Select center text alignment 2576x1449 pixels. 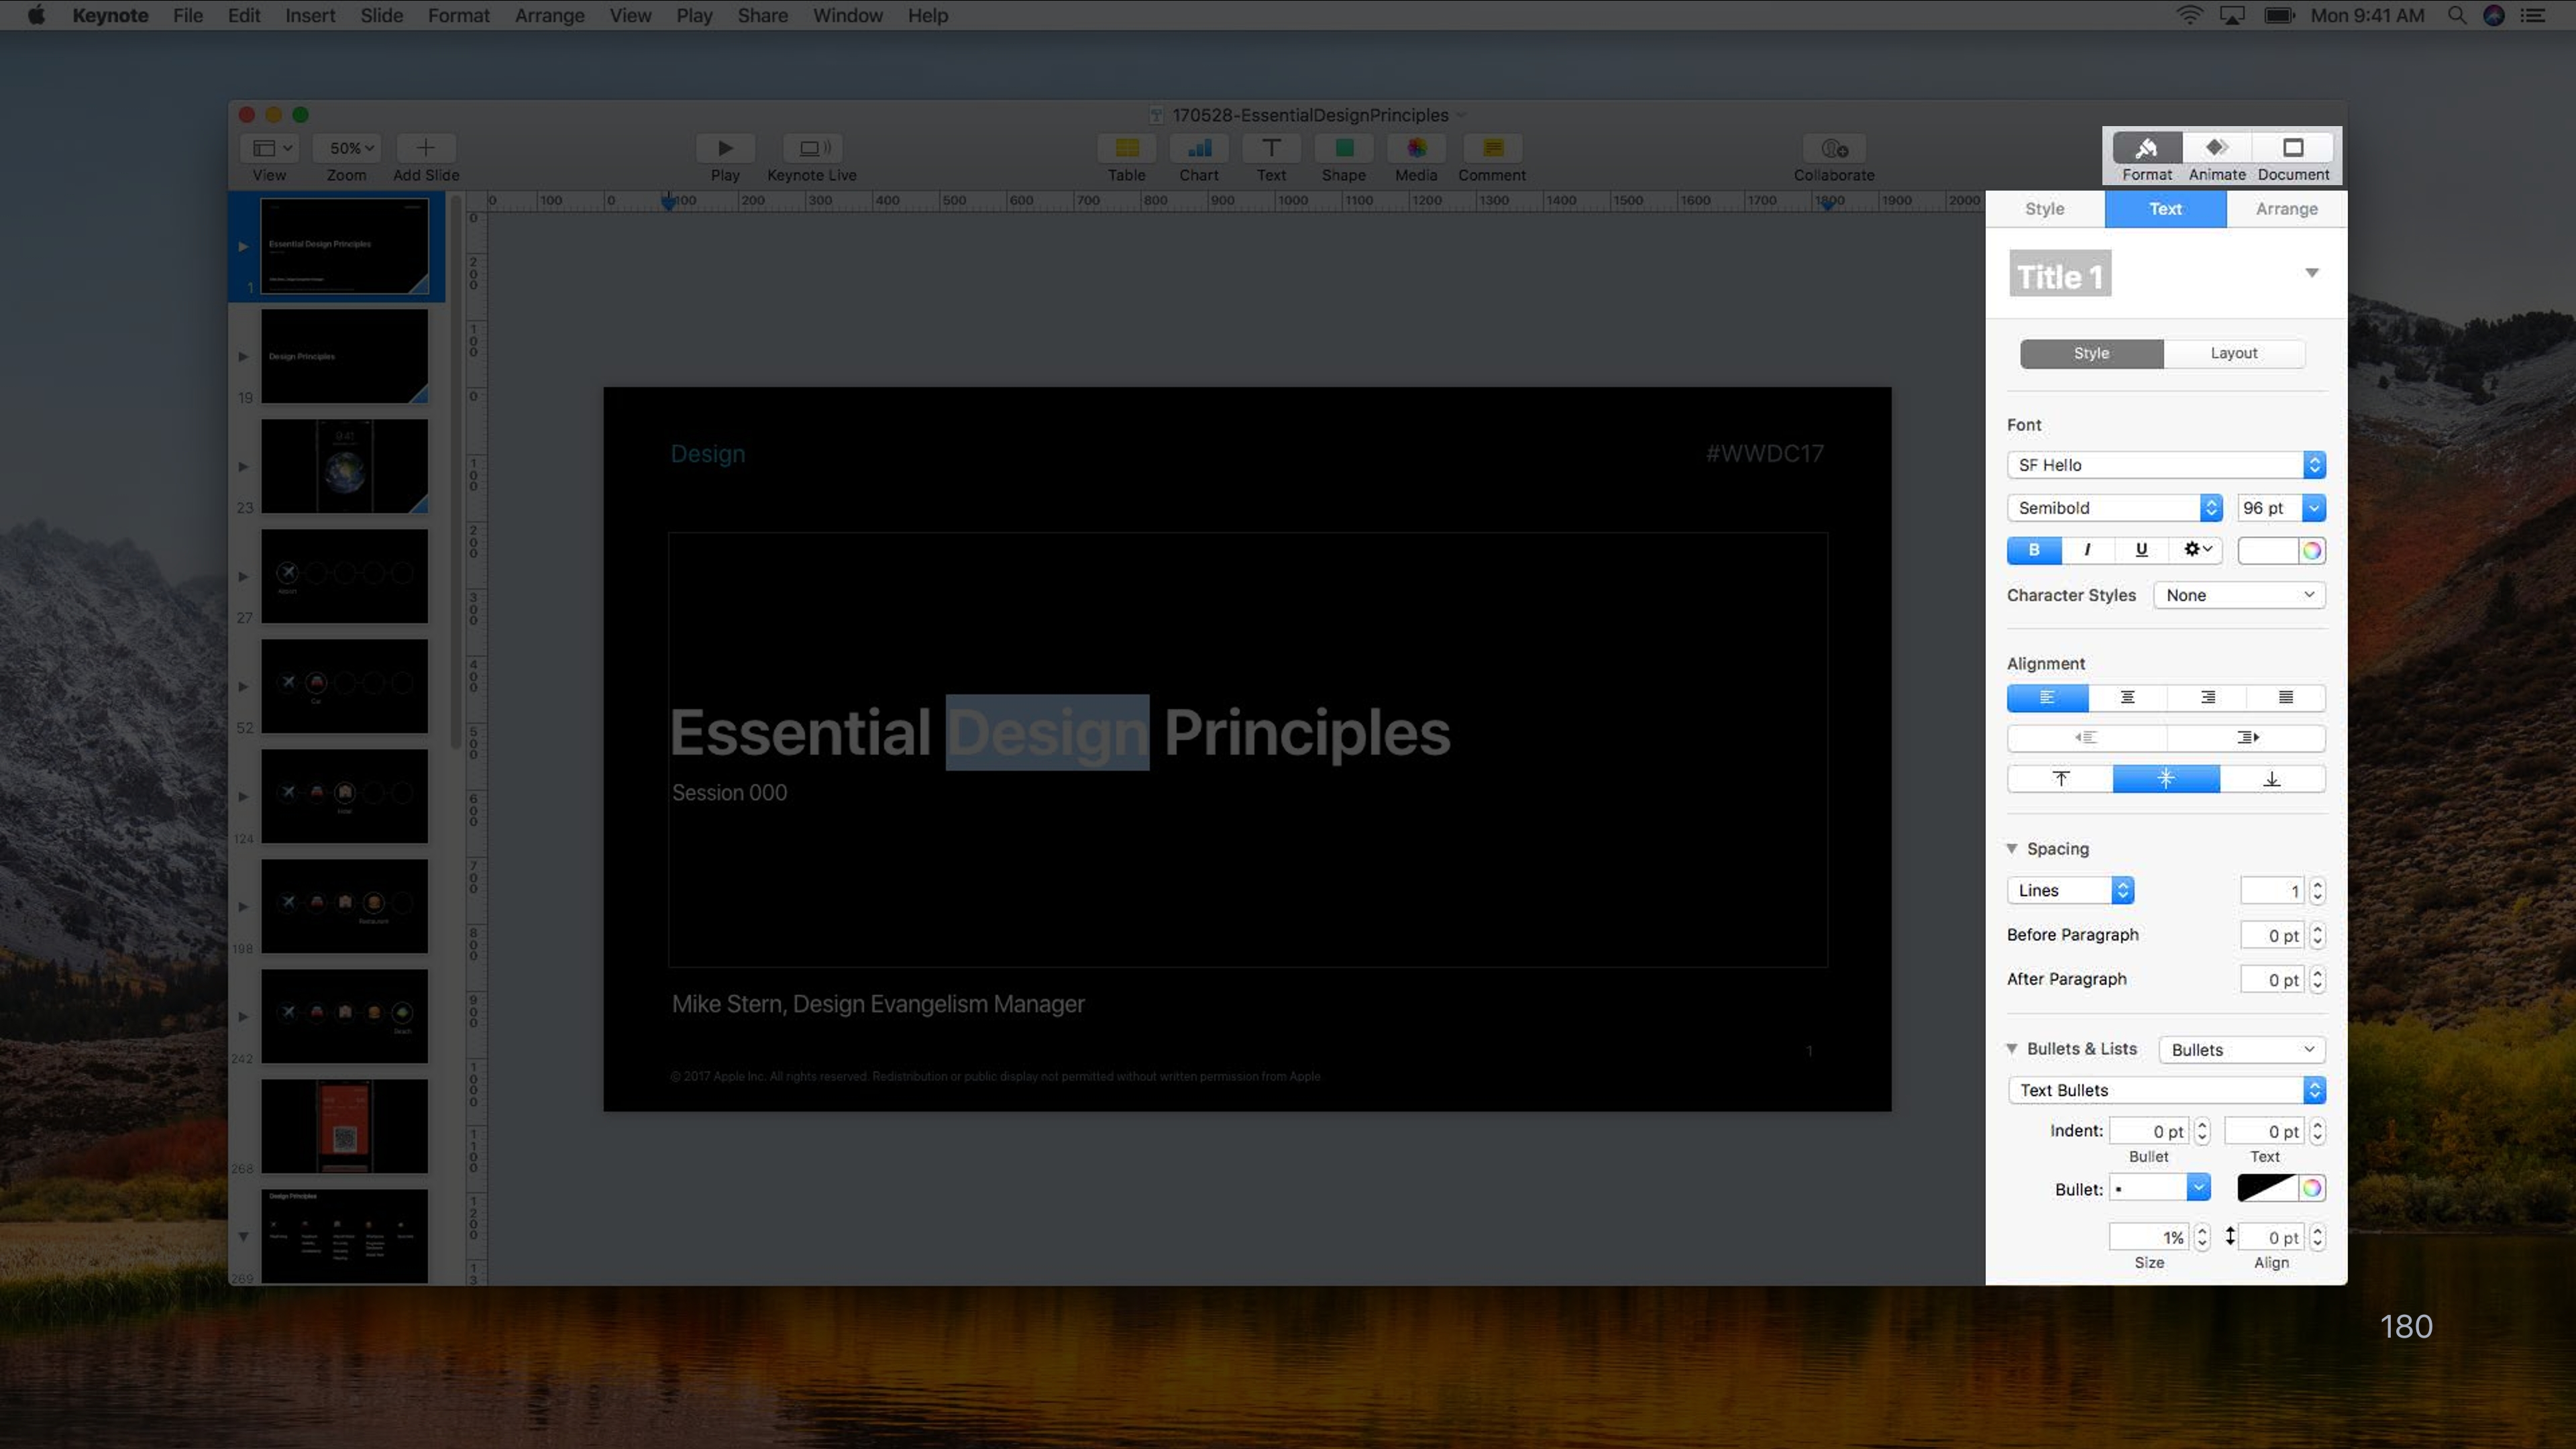[x=2127, y=697]
